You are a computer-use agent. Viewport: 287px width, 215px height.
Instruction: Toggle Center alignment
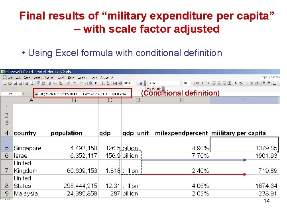[x=219, y=83]
